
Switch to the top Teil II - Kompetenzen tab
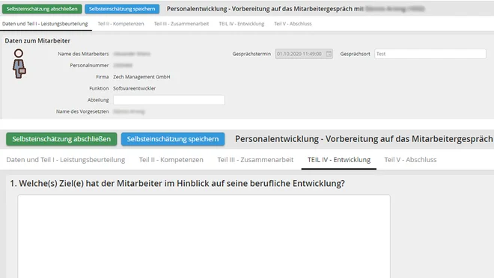[x=121, y=24]
